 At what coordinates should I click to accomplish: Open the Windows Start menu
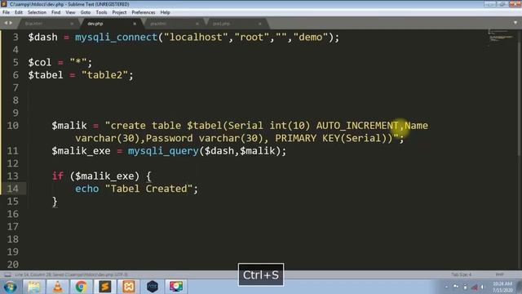pos(10,287)
